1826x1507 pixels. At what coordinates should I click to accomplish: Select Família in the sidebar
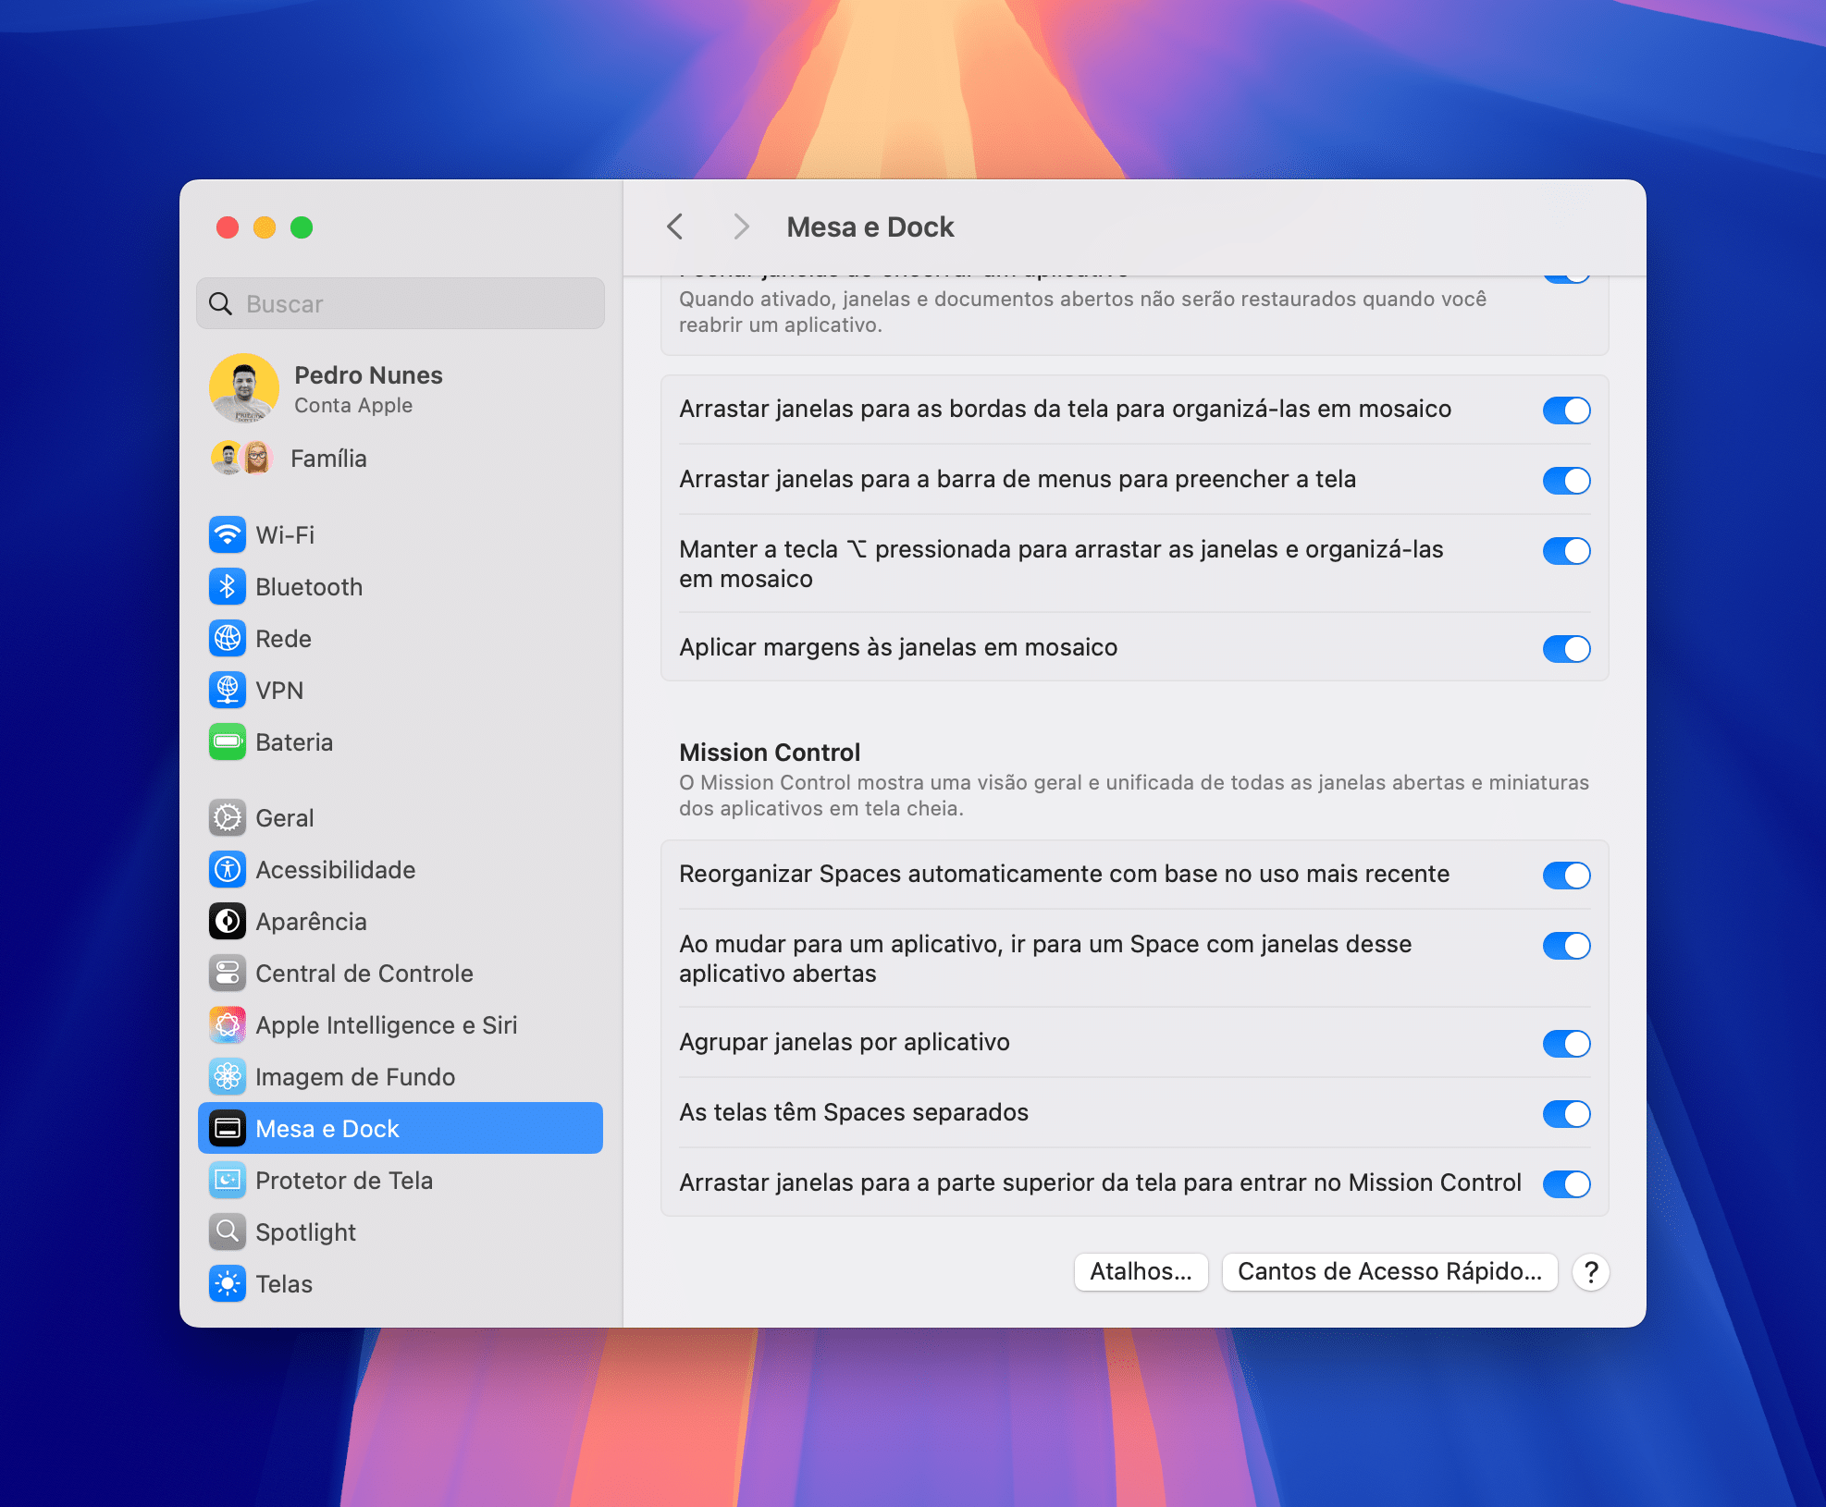pos(400,458)
